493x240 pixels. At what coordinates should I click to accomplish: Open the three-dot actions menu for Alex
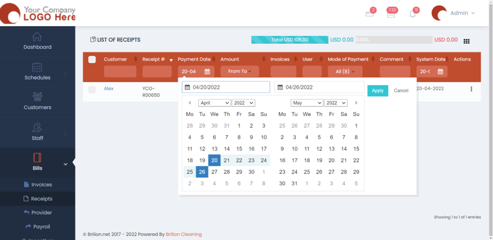[471, 89]
